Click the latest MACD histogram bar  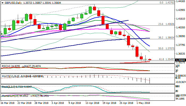pyautogui.click(x=150, y=81)
